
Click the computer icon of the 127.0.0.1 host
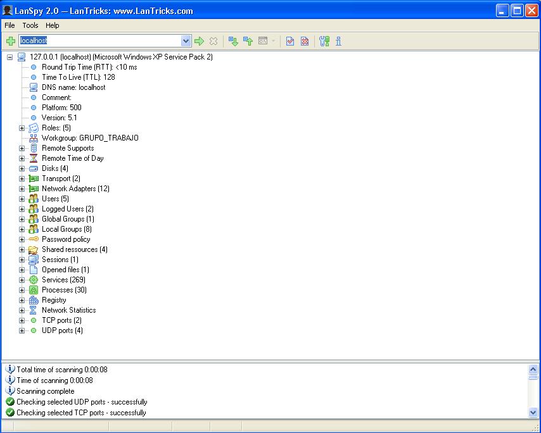click(x=22, y=57)
